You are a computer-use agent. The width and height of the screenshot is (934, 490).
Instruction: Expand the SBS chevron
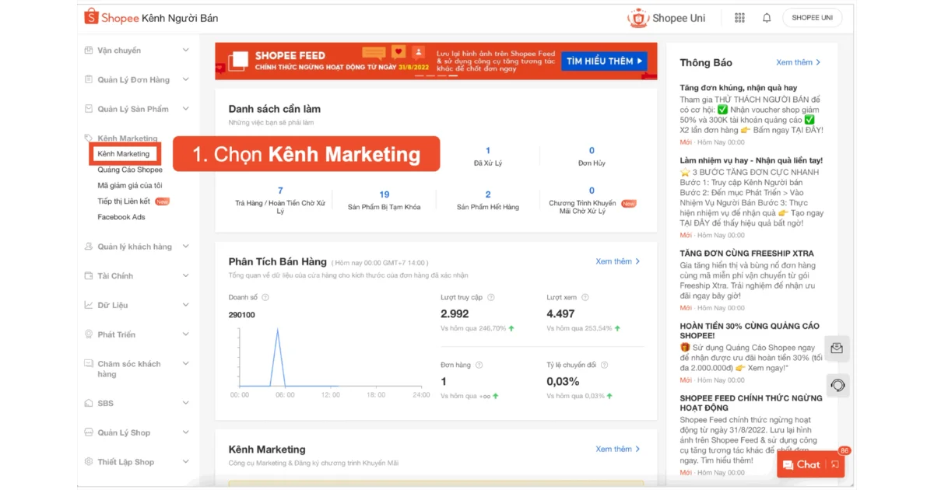[x=185, y=403]
